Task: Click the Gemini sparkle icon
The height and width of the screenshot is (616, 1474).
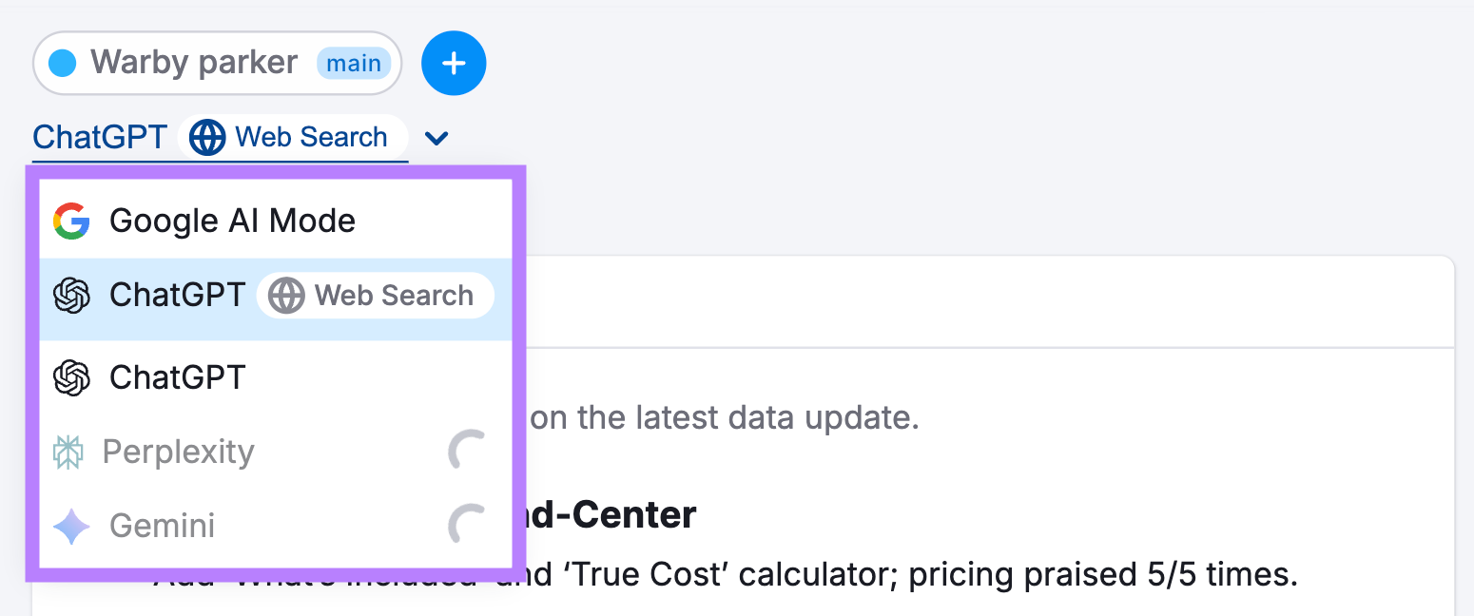Action: pyautogui.click(x=71, y=526)
